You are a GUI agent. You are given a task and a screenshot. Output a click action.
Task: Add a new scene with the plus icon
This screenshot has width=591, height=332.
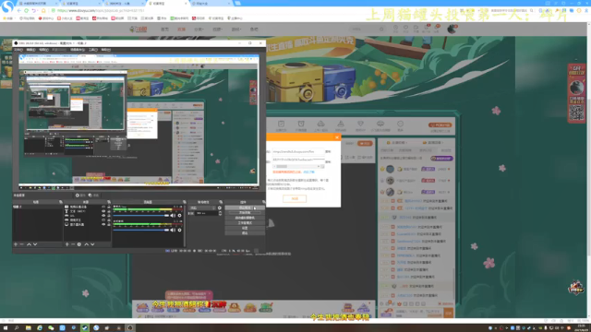click(16, 244)
